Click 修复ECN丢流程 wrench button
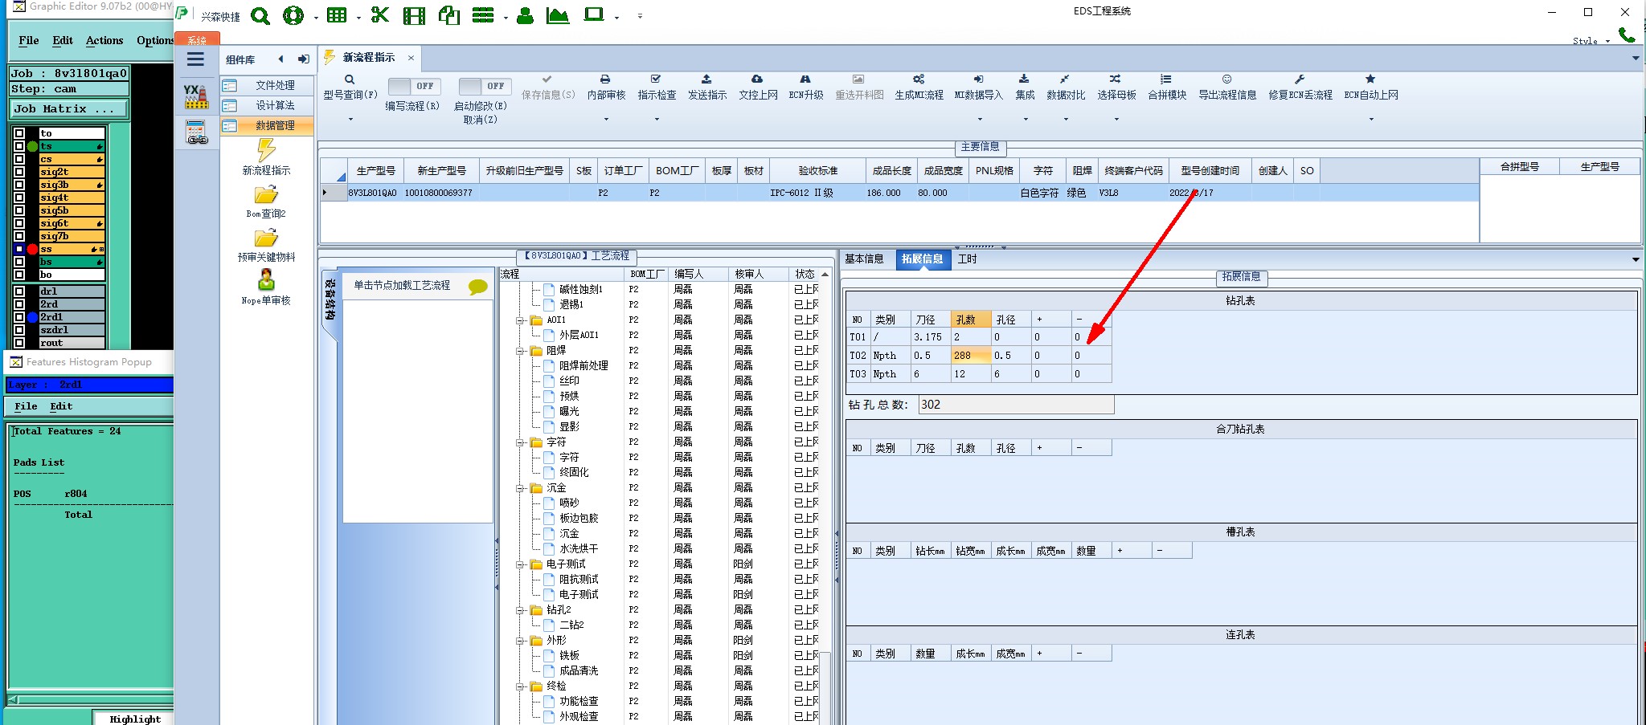Viewport: 1646px width, 725px height. point(1300,88)
